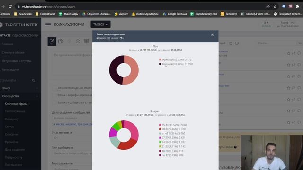
Task: Click the table columns toolbar icon
Action: (x=86, y=41)
